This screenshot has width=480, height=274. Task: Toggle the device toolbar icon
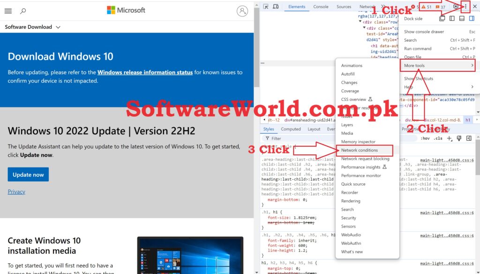[x=276, y=7]
